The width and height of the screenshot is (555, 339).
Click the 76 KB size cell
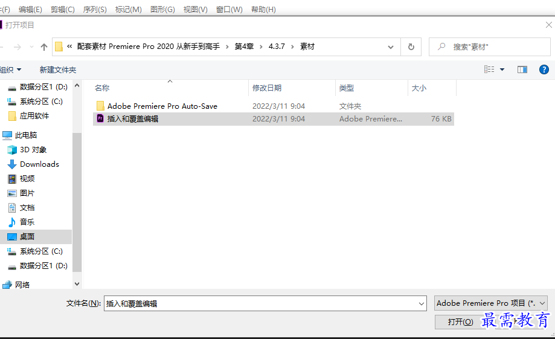point(441,118)
